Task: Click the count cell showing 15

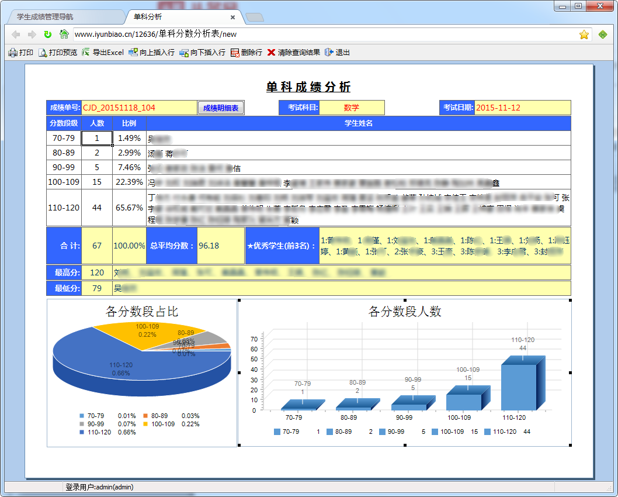Action: point(97,182)
